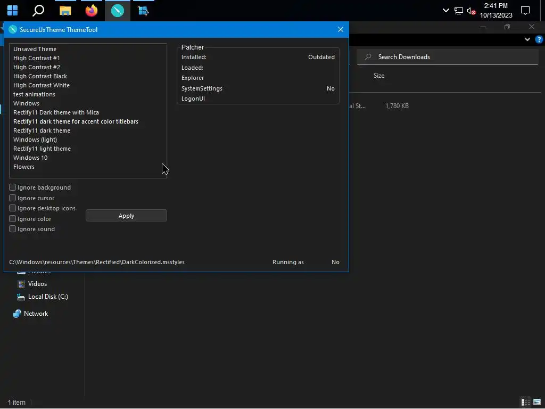Viewport: 545px width, 409px height.
Task: Restore down the File Explorer window
Action: (507, 27)
